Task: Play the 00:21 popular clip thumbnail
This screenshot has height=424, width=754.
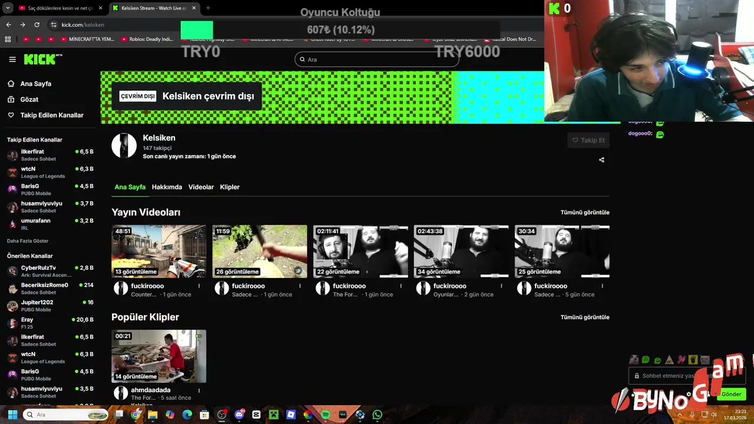Action: (159, 356)
